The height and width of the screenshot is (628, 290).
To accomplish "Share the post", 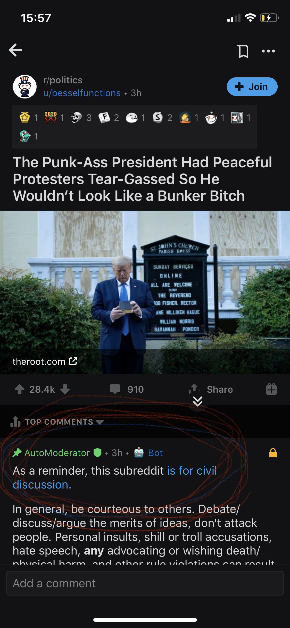I will pyautogui.click(x=211, y=389).
